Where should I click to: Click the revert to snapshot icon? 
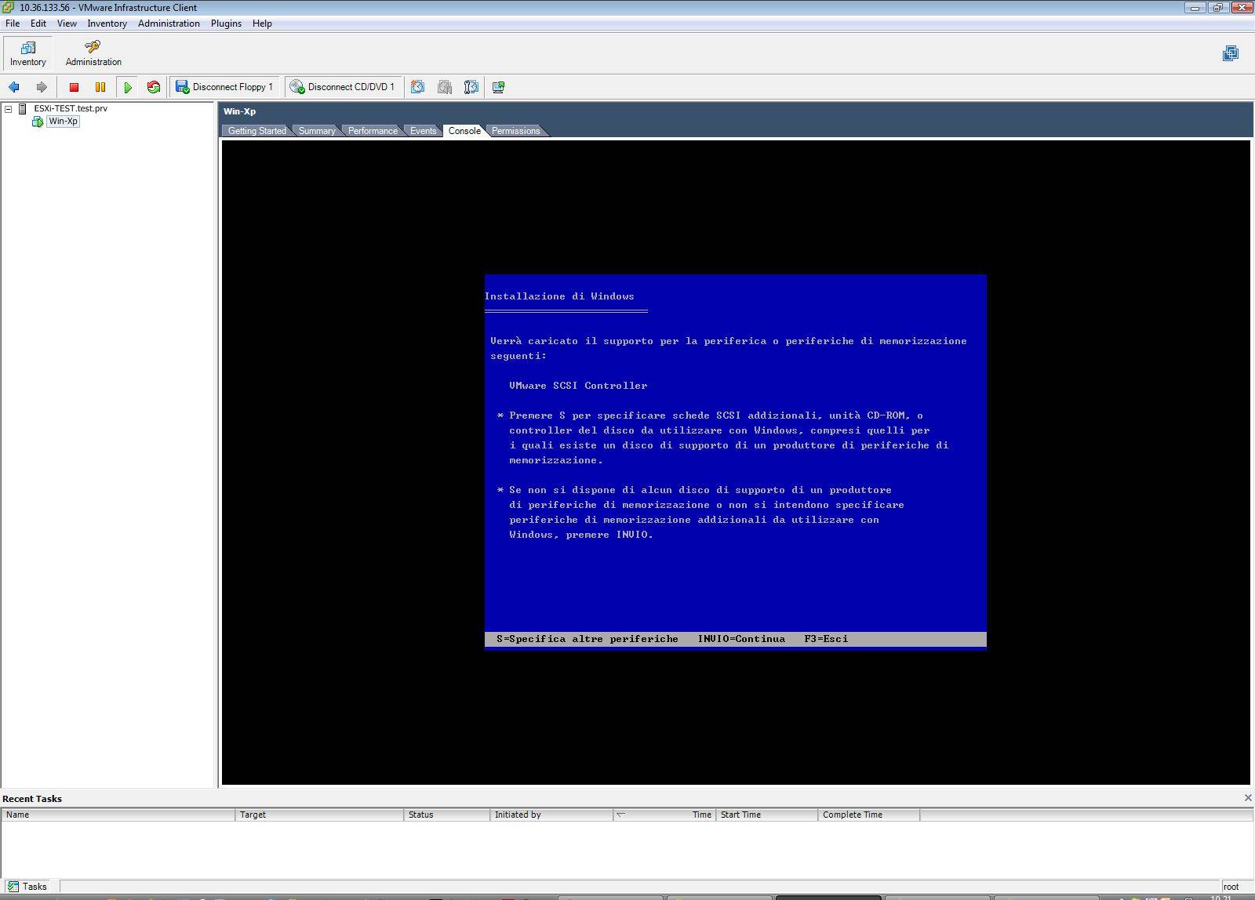click(x=445, y=87)
